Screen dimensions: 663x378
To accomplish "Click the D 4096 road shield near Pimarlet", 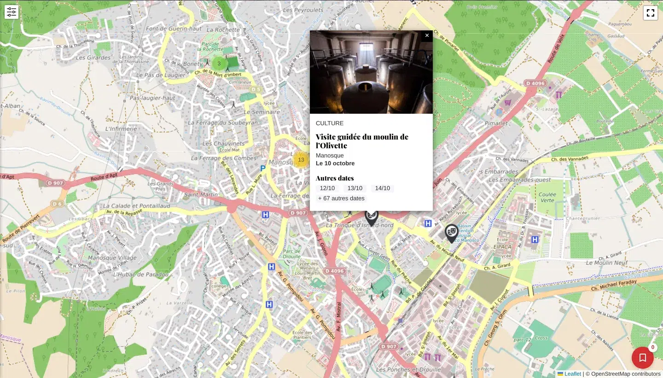I will click(x=535, y=84).
